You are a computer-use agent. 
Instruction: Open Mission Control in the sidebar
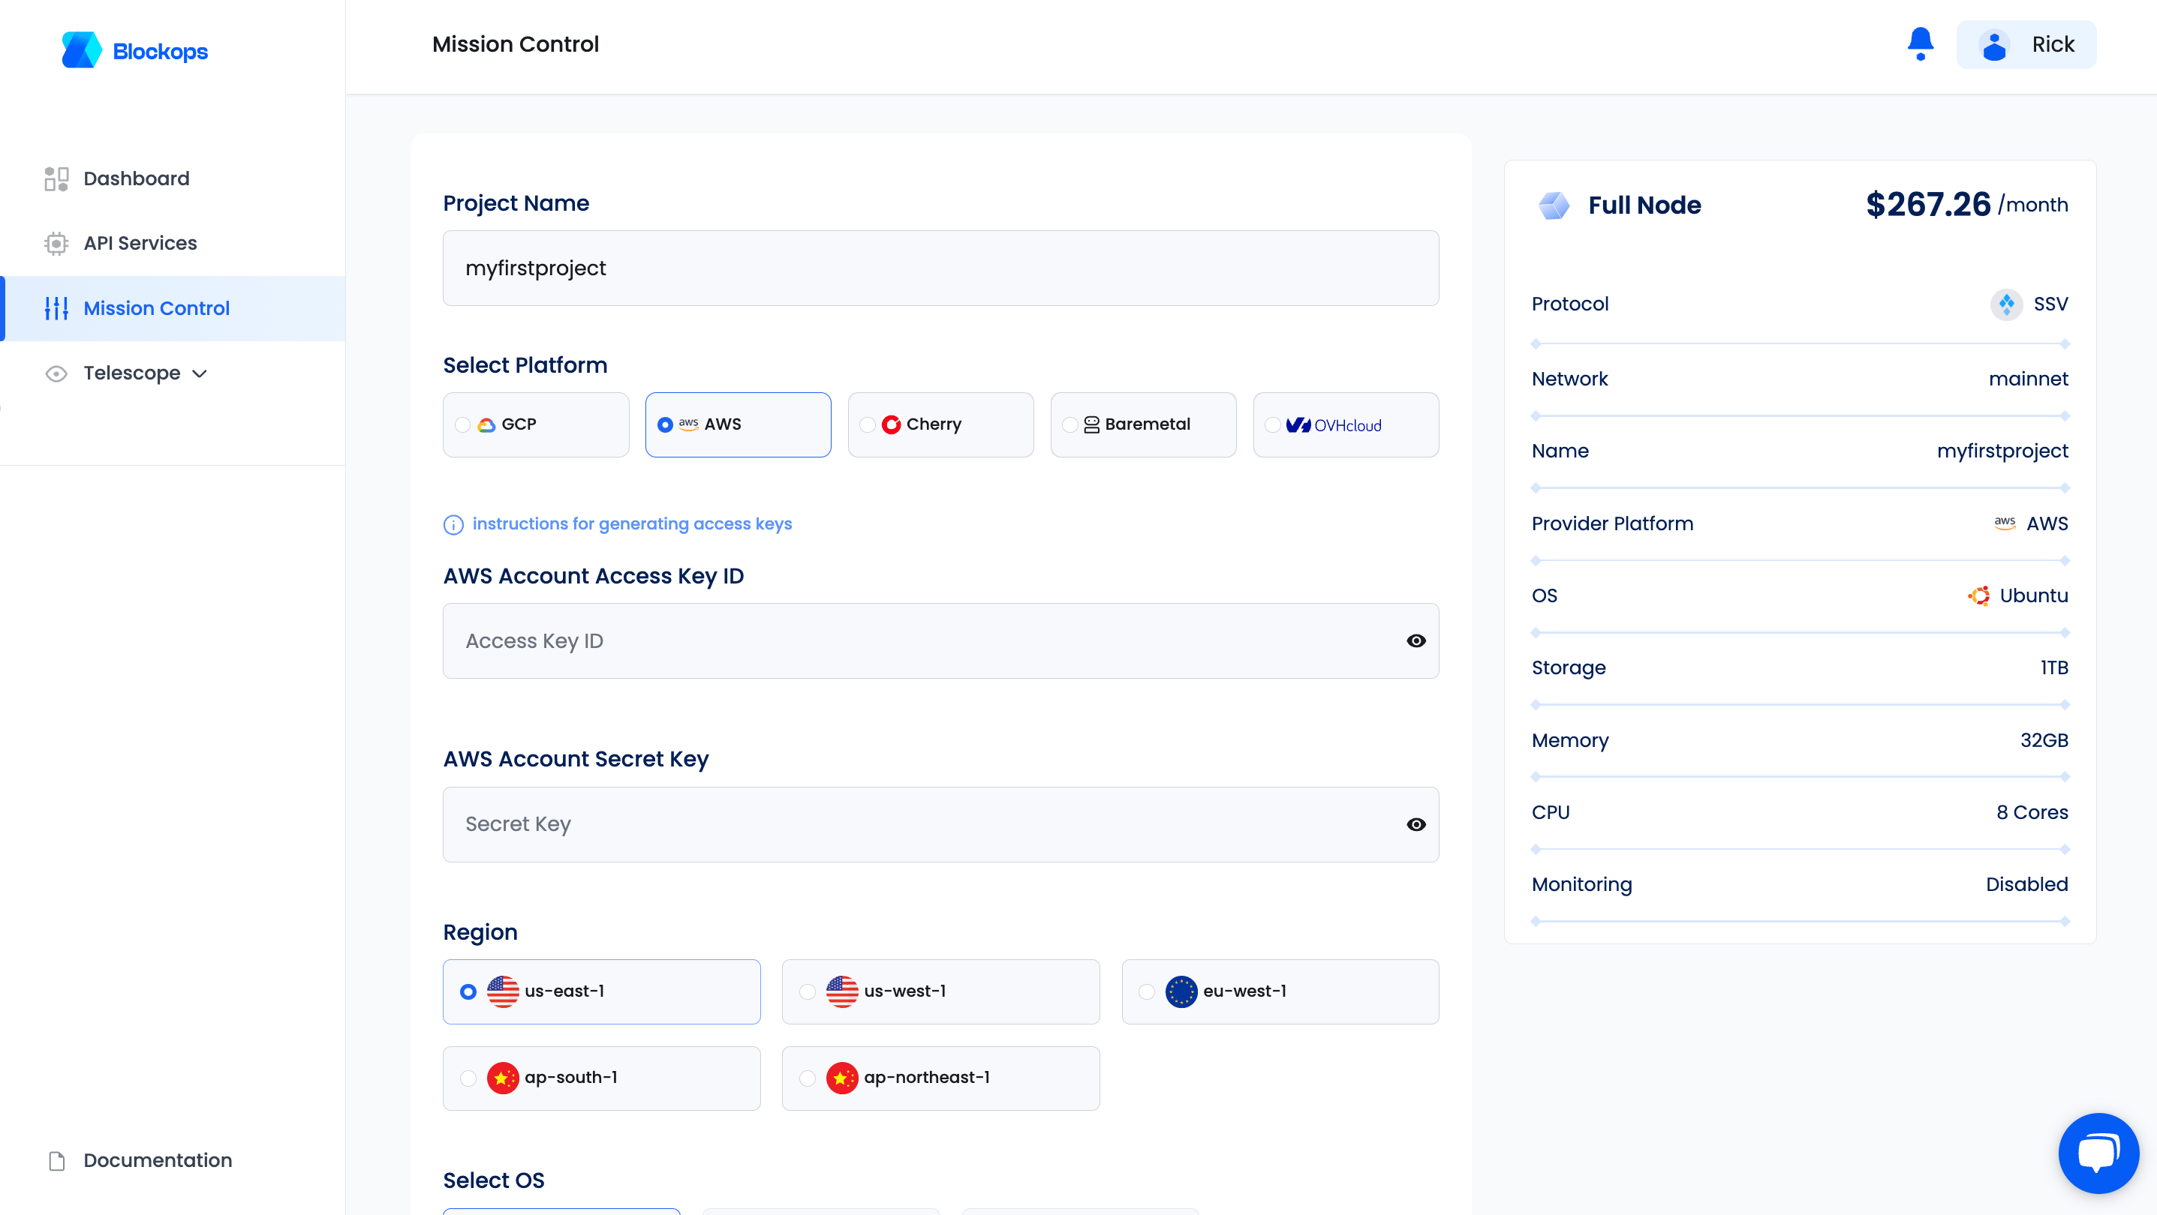[x=173, y=308]
